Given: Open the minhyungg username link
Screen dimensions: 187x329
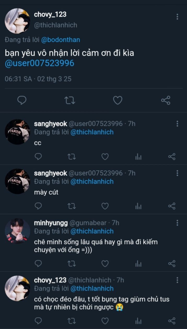Looking at the screenshot, I should tap(51, 223).
